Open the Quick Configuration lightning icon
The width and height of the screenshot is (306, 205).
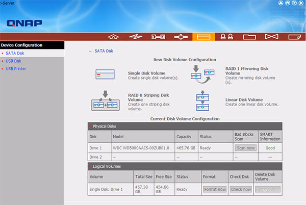point(136,37)
